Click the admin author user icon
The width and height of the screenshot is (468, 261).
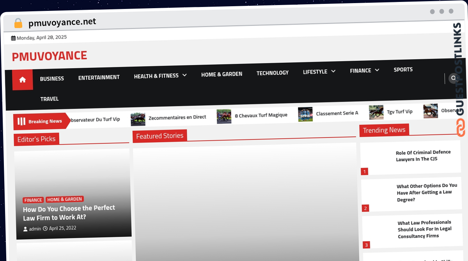tap(25, 229)
